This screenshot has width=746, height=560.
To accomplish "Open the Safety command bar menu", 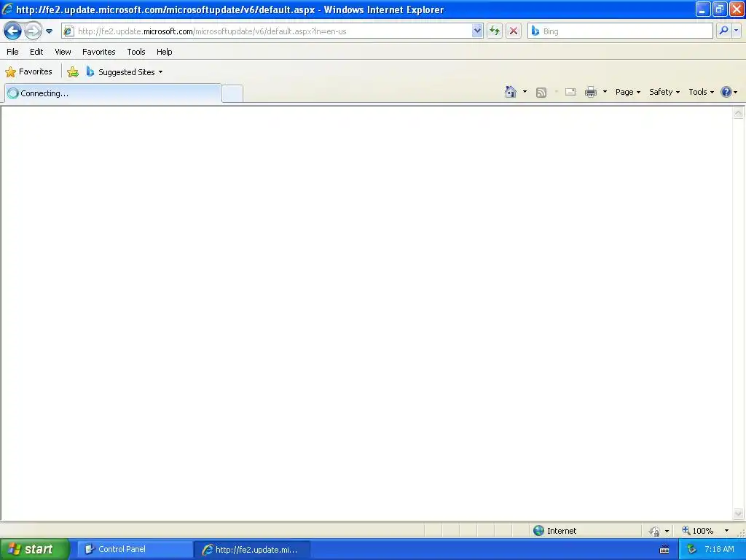I will click(x=664, y=92).
